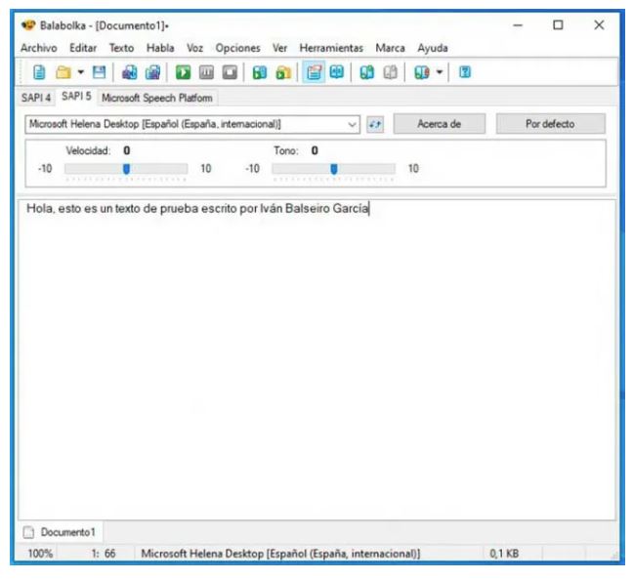The height and width of the screenshot is (580, 633).
Task: Click the Velocidad slider handle
Action: pyautogui.click(x=126, y=169)
